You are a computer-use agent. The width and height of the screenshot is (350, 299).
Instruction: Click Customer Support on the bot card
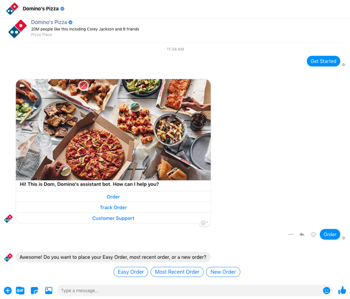pyautogui.click(x=113, y=218)
